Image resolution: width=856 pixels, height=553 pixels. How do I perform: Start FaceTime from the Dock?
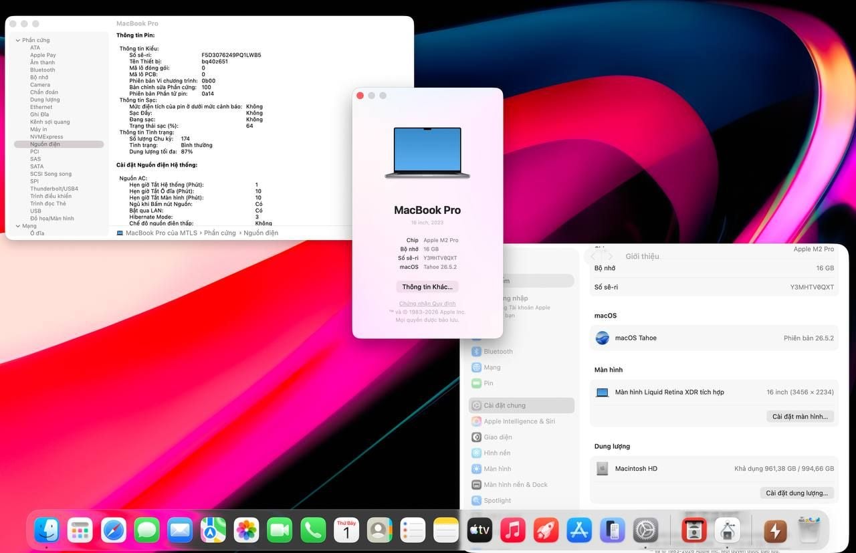tap(280, 530)
